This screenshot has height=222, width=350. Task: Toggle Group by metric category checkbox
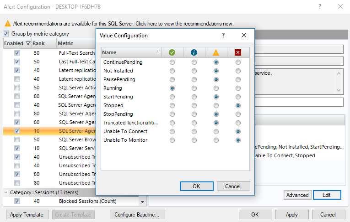(x=6, y=34)
